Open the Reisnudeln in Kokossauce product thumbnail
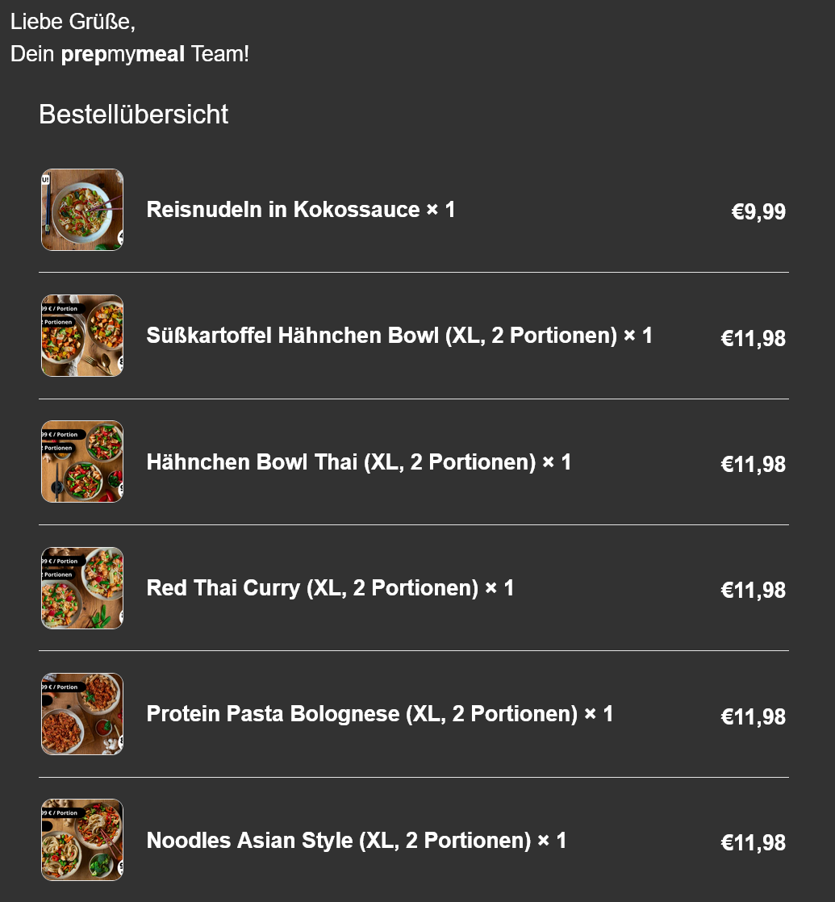 tap(82, 210)
